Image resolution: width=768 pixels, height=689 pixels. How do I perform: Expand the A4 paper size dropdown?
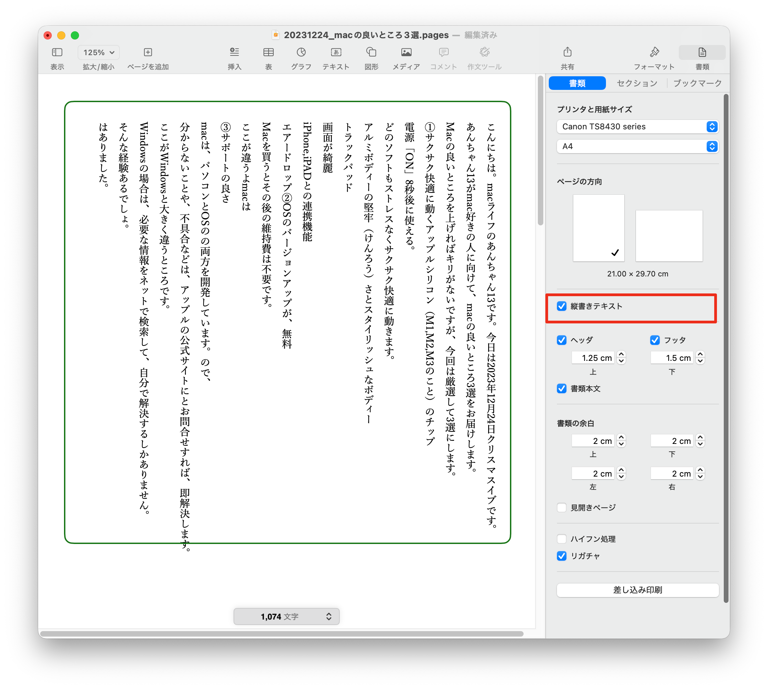coord(637,146)
